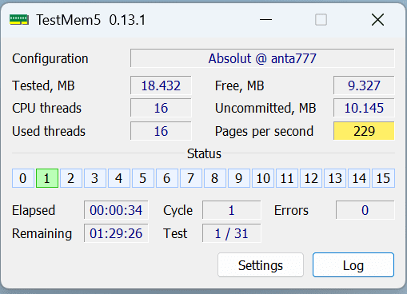Click the yellow Pages per second 229 box
The width and height of the screenshot is (407, 294).
coord(364,131)
